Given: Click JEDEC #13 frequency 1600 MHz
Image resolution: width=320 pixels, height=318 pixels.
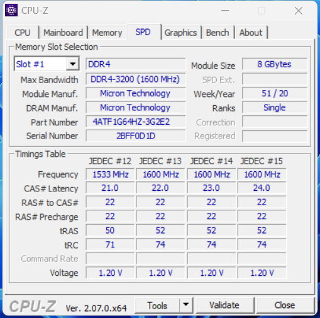Looking at the screenshot, I should click(160, 174).
